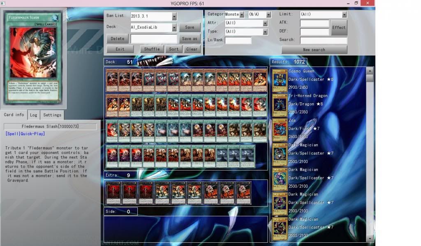
Task: Focus the deck name text field beside Delete
Action: [154, 39]
